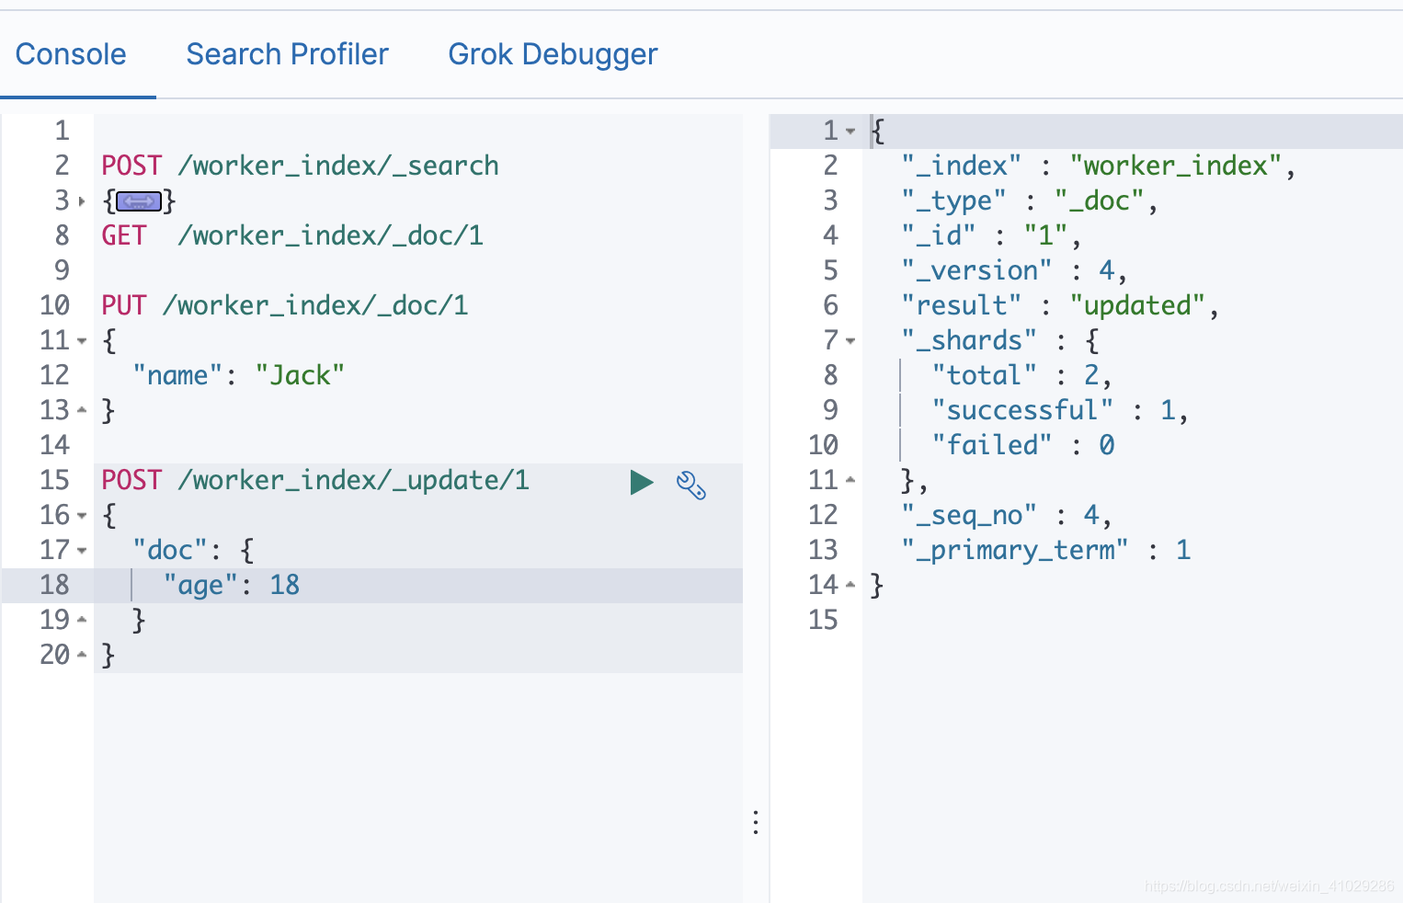Click the "_version" : 4 response line

click(x=1014, y=270)
